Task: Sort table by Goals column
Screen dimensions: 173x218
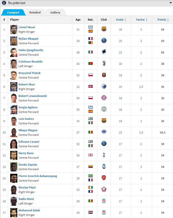Action: (121, 20)
